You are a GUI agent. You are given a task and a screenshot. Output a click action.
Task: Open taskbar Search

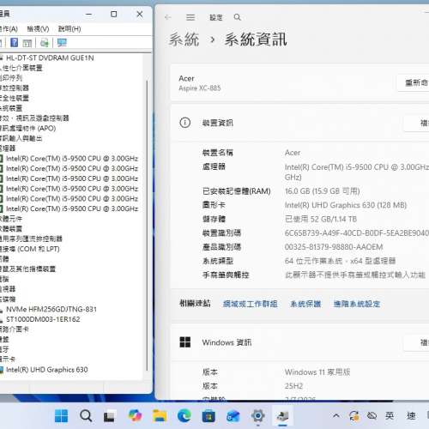(x=86, y=416)
